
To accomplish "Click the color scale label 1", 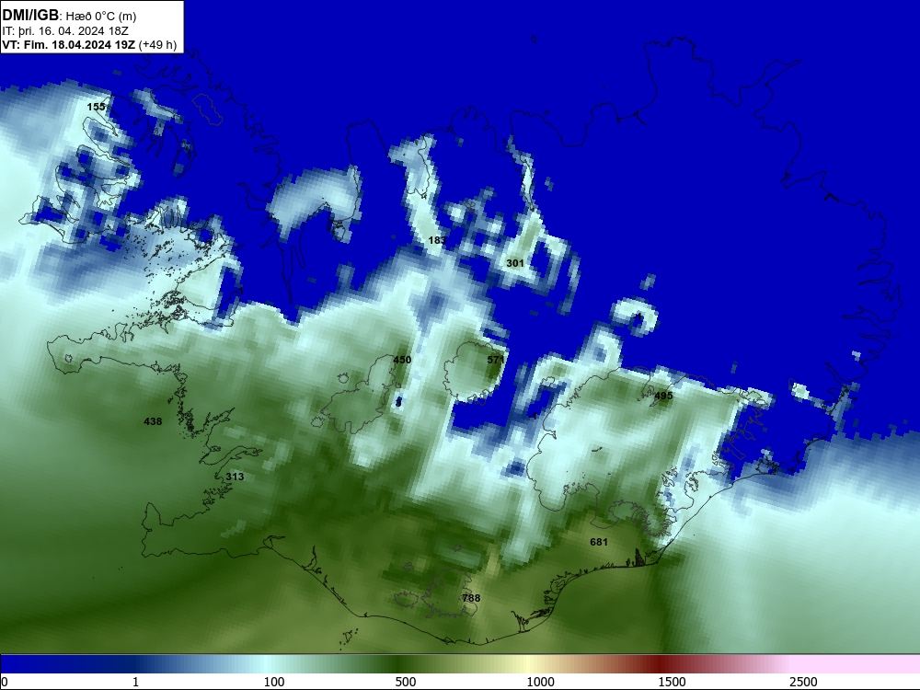I will click(135, 682).
